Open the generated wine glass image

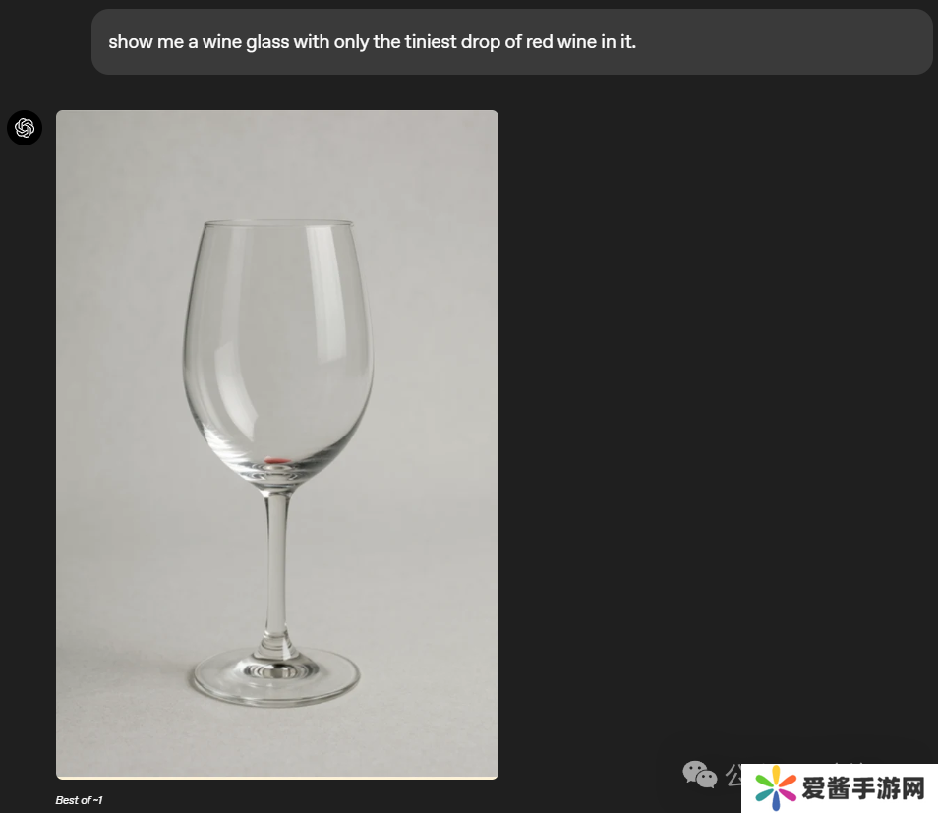tap(277, 444)
